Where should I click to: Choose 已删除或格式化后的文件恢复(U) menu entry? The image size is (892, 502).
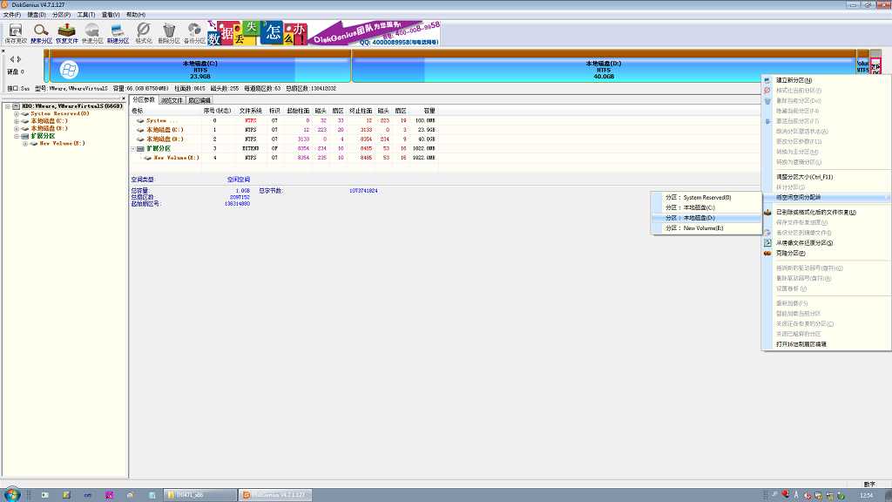tap(826, 213)
